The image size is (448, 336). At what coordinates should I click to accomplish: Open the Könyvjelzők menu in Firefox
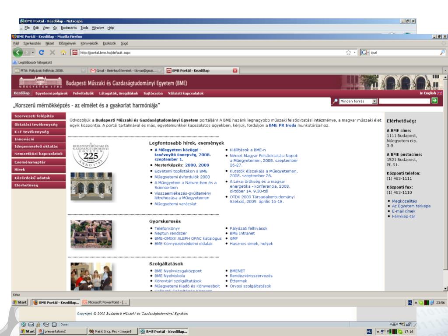coord(89,43)
